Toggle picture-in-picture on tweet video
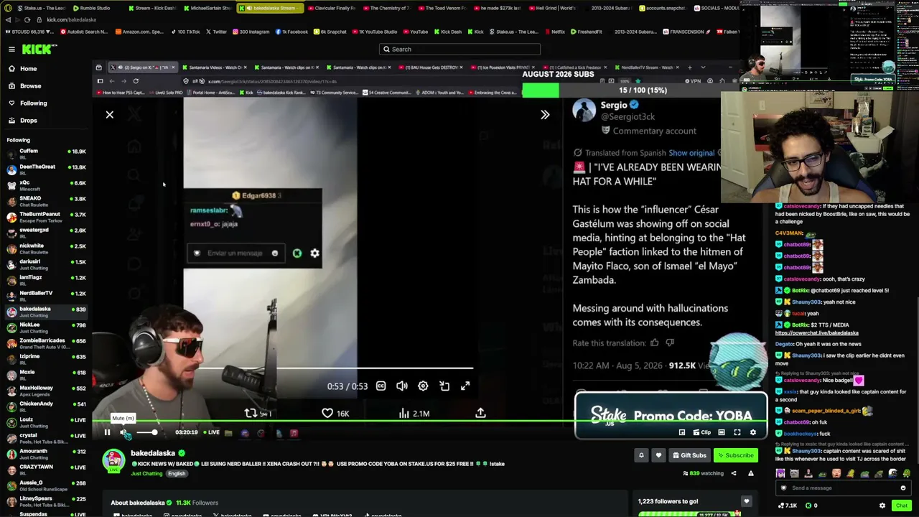The image size is (919, 517). [x=444, y=386]
